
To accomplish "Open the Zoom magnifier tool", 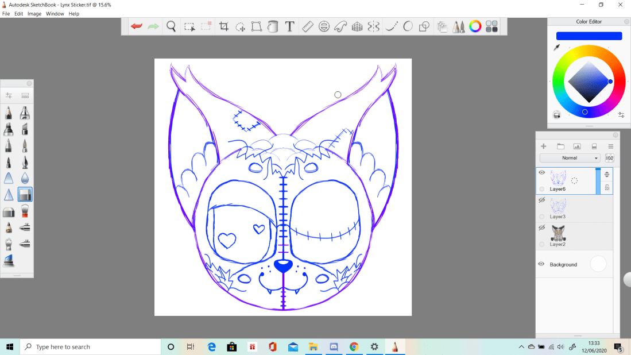I will pyautogui.click(x=171, y=26).
